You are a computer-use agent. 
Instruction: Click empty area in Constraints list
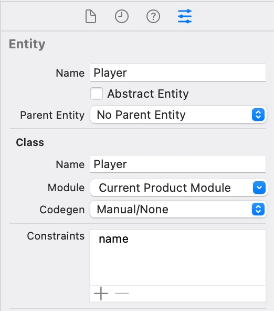pos(178,266)
